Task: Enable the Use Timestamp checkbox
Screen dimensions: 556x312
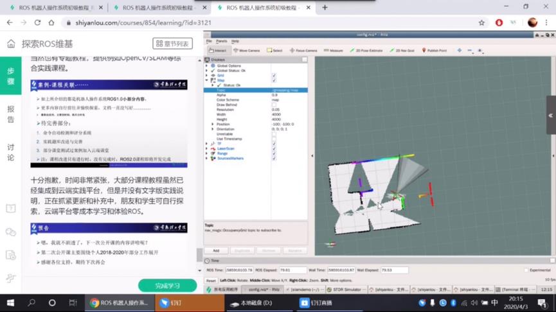Action: (x=274, y=139)
